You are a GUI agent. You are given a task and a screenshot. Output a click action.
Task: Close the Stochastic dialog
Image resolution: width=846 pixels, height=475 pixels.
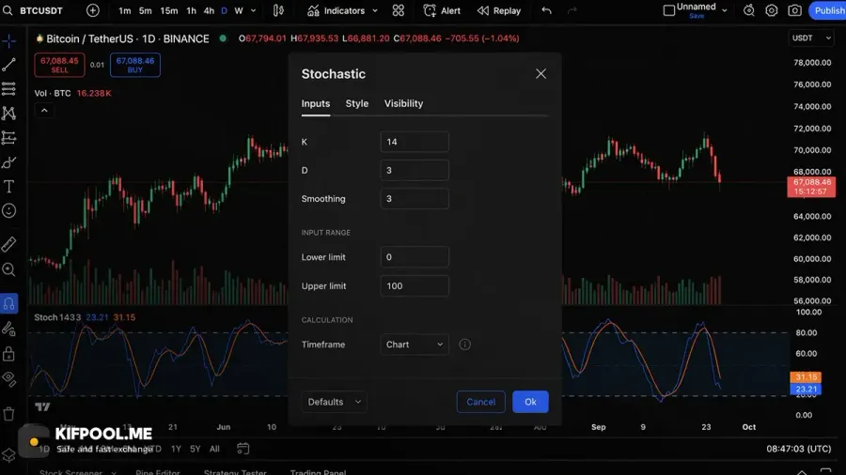(x=540, y=74)
